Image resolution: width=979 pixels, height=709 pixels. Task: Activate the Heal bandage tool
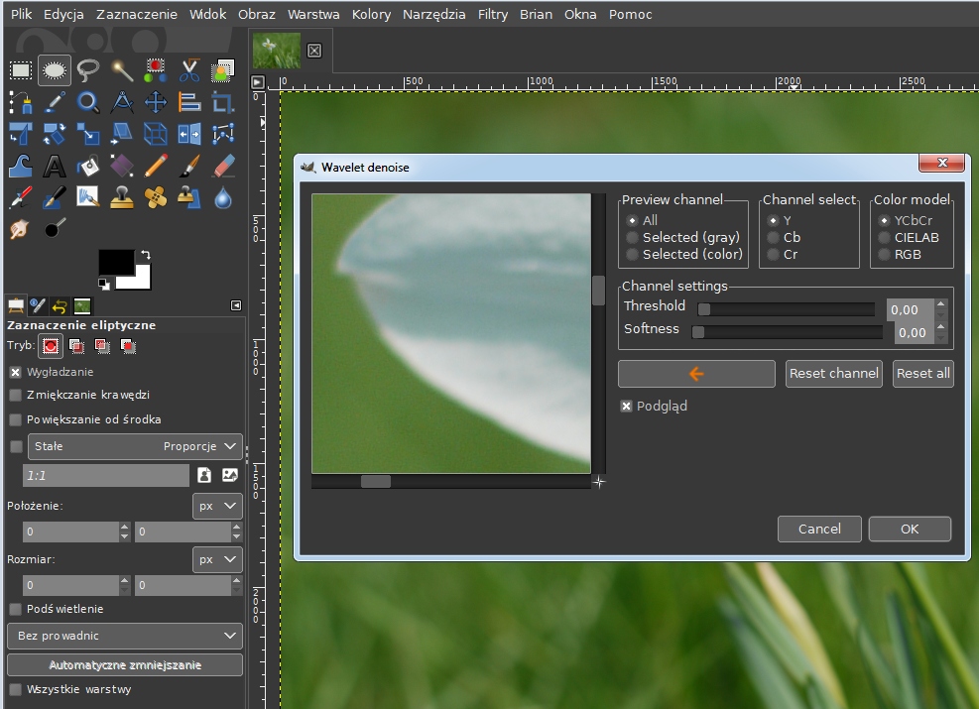coord(156,197)
